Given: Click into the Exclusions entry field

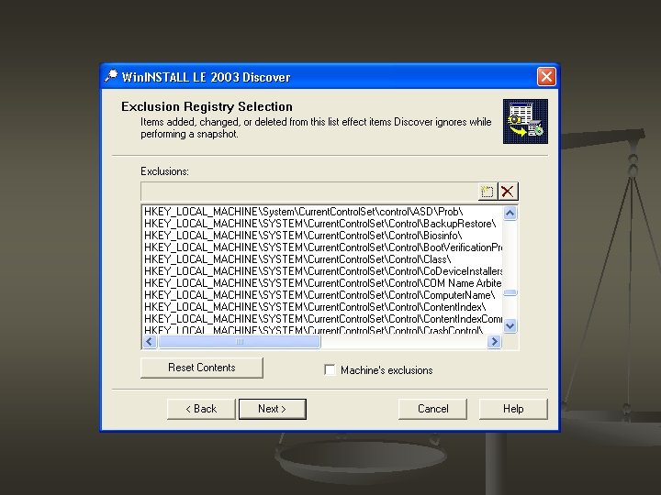Looking at the screenshot, I should (x=309, y=192).
